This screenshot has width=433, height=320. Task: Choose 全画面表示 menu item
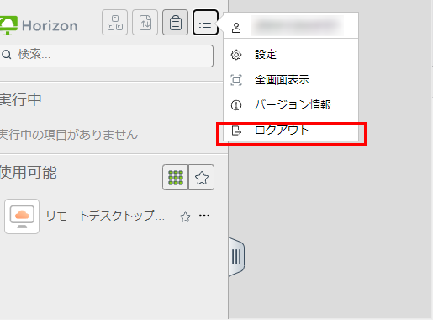[x=291, y=80]
